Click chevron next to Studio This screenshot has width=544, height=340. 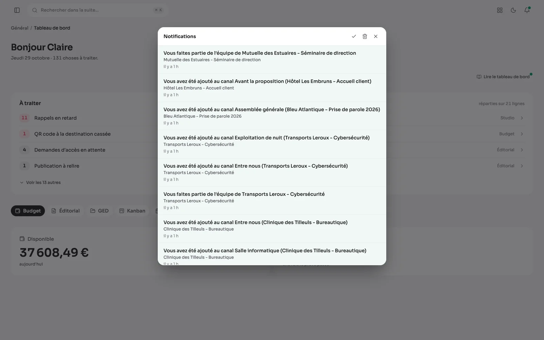point(522,118)
